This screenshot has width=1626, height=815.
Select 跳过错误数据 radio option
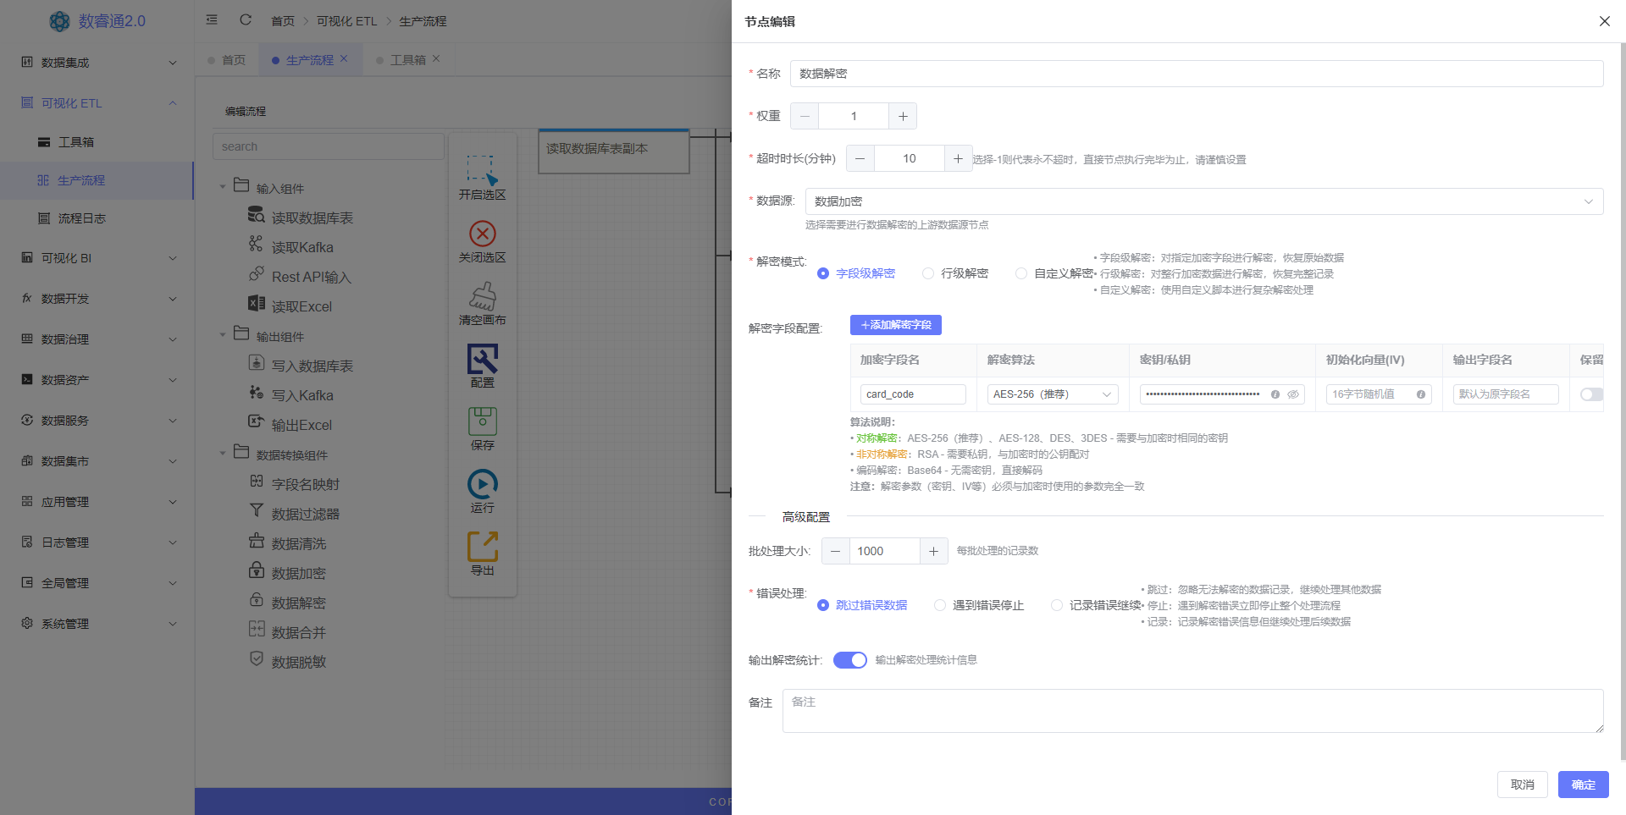(862, 605)
